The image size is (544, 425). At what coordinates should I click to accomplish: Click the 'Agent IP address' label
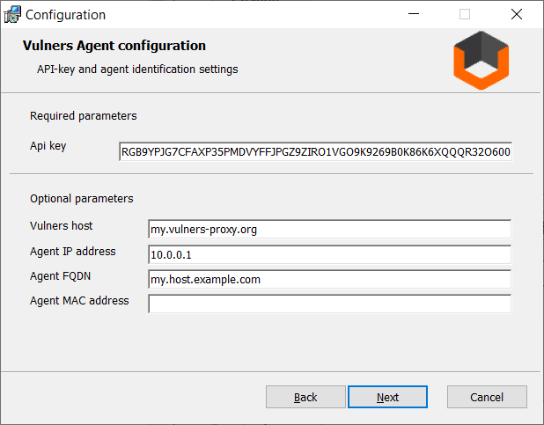pos(72,252)
